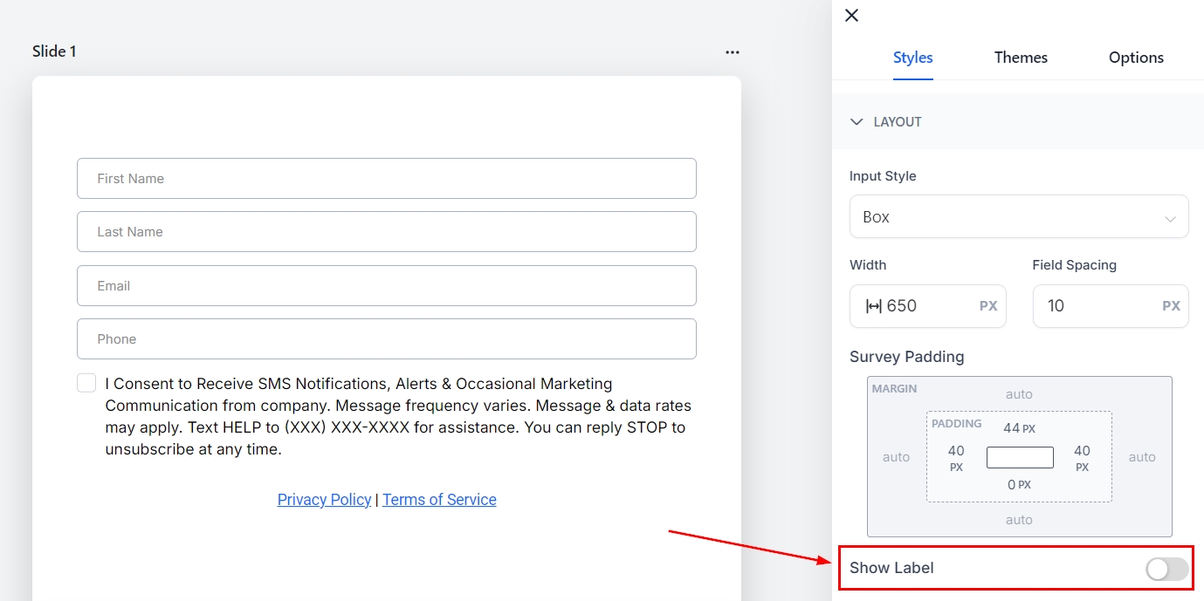This screenshot has width=1204, height=601.
Task: Click the First Name field
Action: [386, 179]
